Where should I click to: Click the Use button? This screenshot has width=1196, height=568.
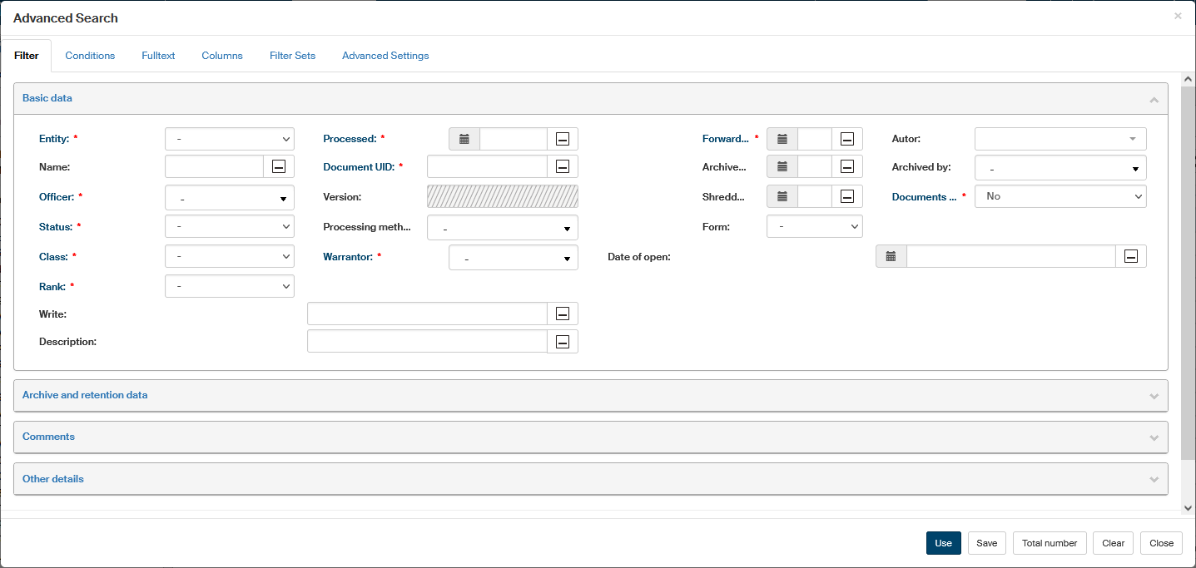(x=943, y=543)
